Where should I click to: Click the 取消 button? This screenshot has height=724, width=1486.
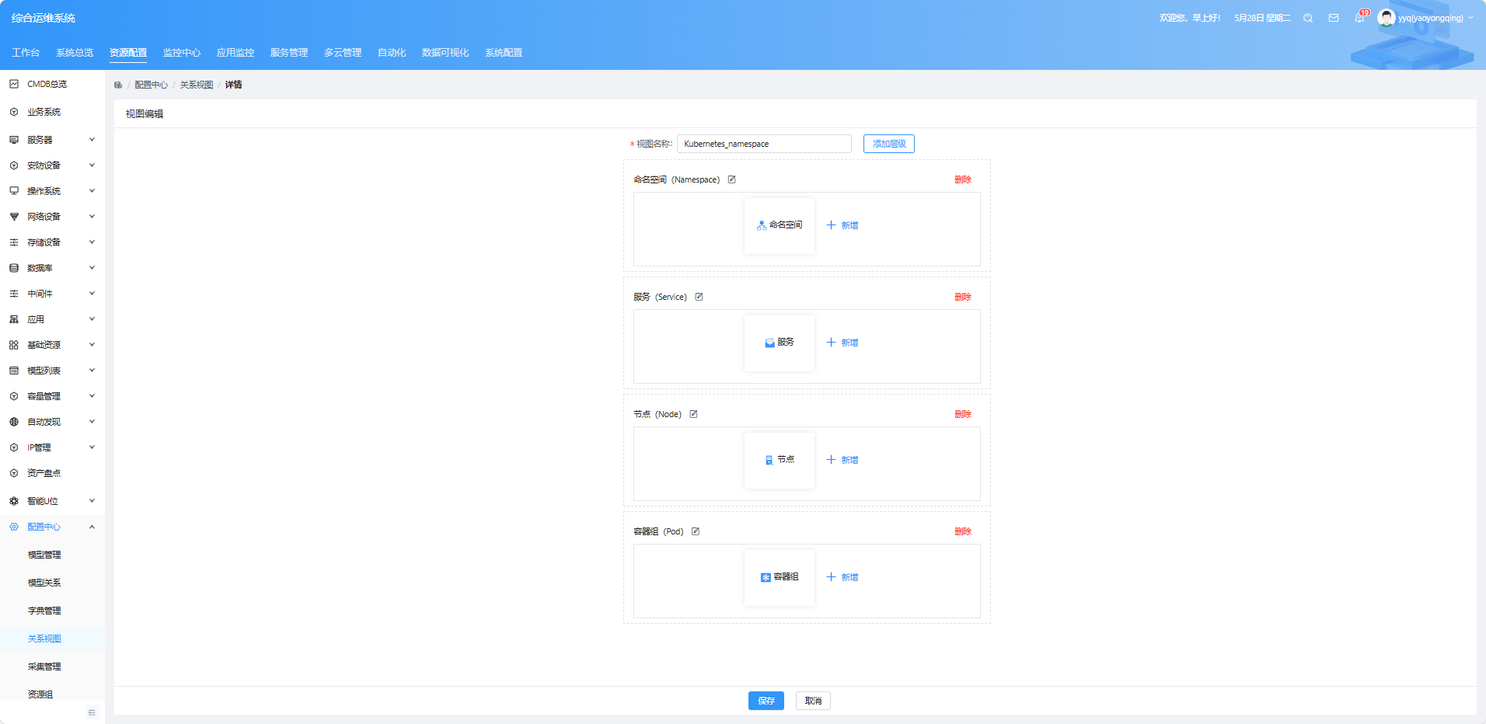(x=813, y=701)
